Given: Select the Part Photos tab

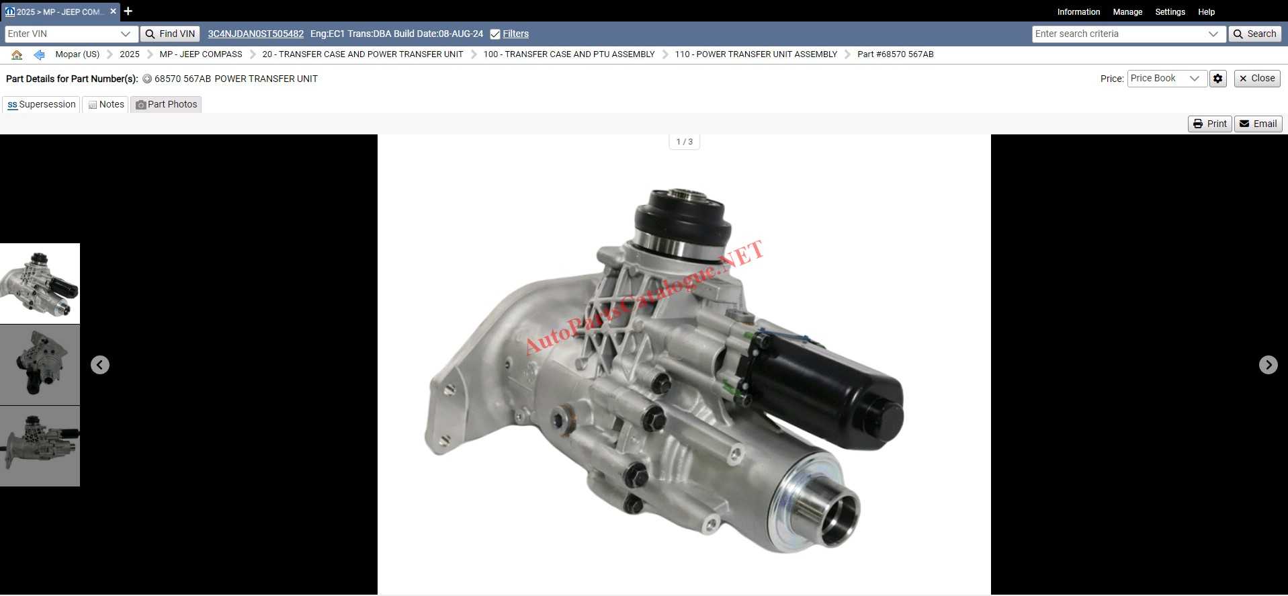Looking at the screenshot, I should [x=166, y=105].
